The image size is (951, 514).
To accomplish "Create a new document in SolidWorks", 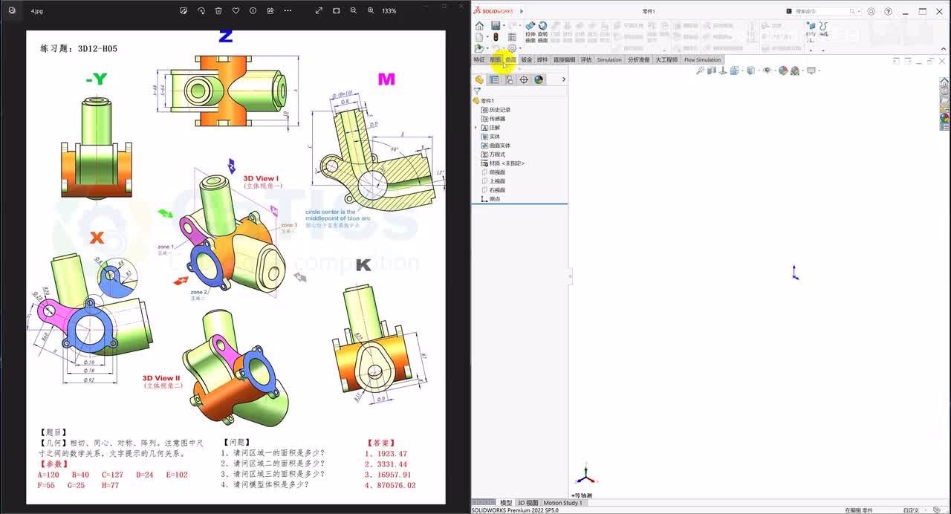I will pyautogui.click(x=479, y=36).
